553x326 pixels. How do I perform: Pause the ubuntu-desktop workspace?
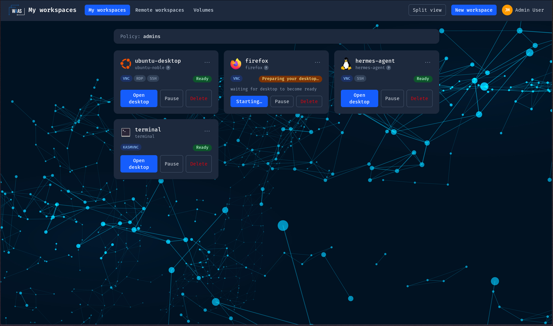coord(171,98)
